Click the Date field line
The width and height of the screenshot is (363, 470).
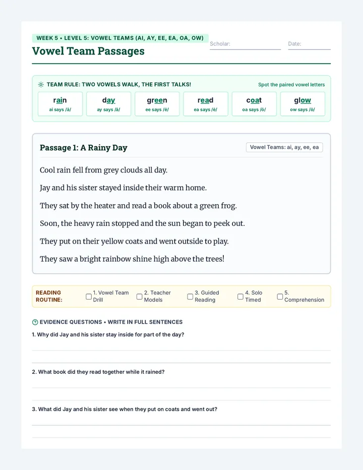tap(310, 44)
